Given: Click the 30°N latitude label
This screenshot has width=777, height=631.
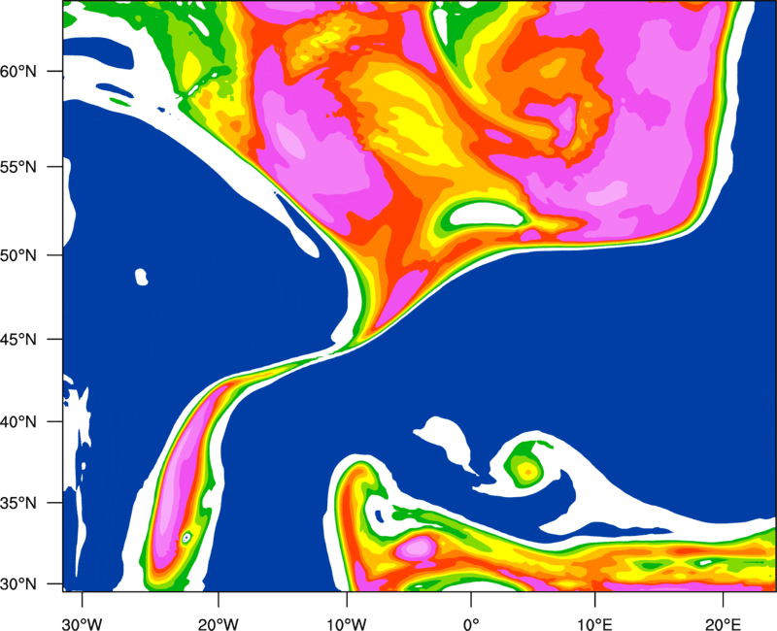Looking at the screenshot, I should coord(18,584).
